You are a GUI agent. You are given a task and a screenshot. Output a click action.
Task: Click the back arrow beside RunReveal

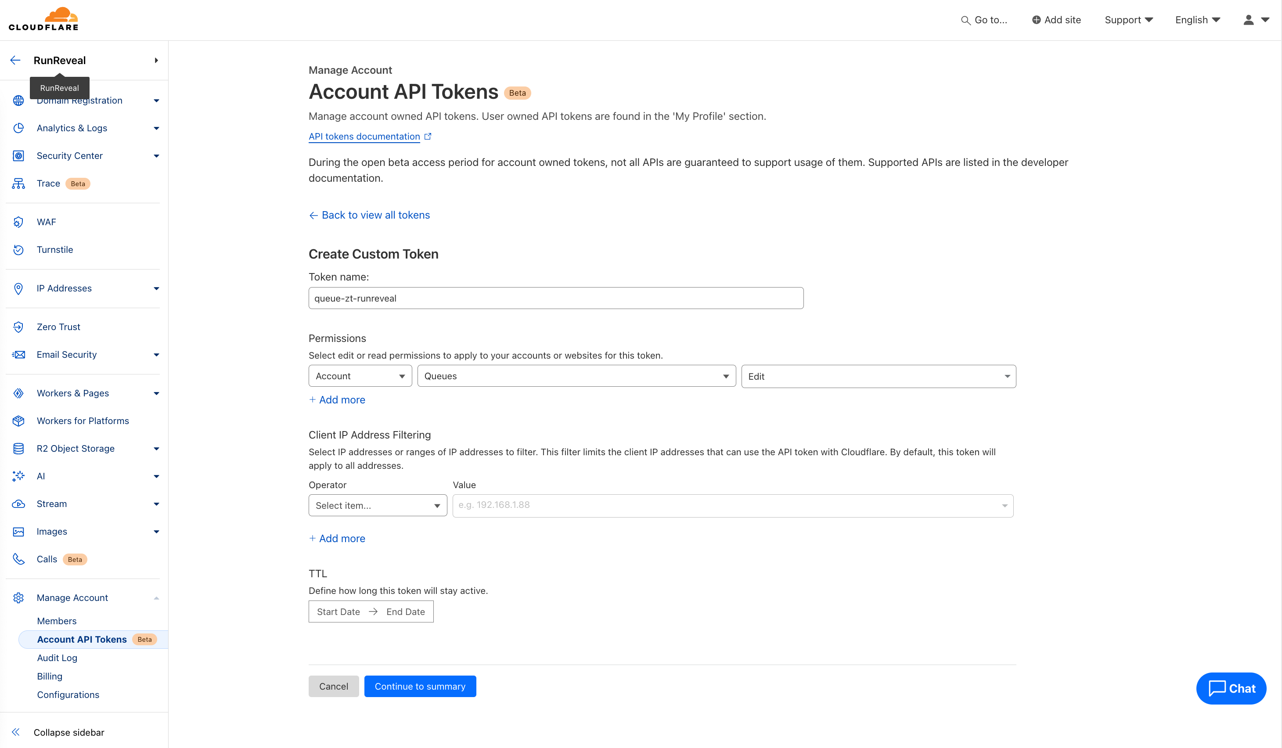(15, 61)
